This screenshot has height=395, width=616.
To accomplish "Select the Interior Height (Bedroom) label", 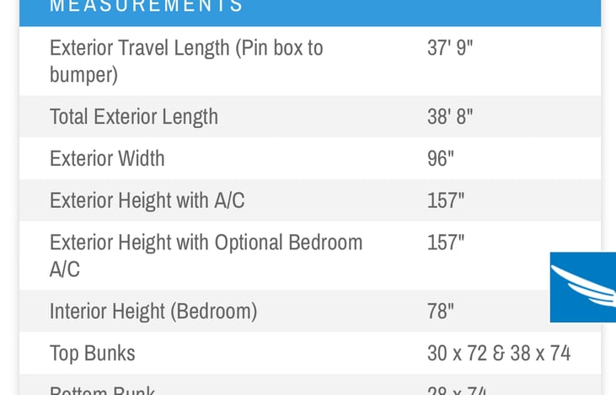I will point(153,311).
